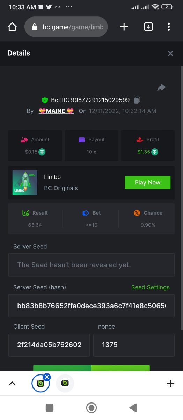
Task: Close the active BC tab thumbnail
Action: 47,377
